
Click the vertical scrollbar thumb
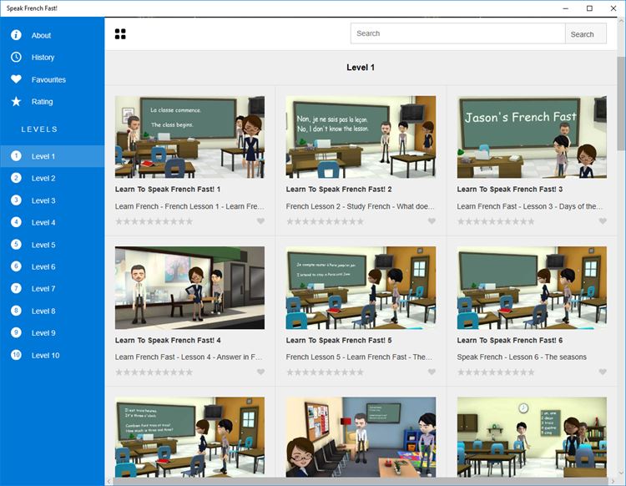tap(621, 104)
